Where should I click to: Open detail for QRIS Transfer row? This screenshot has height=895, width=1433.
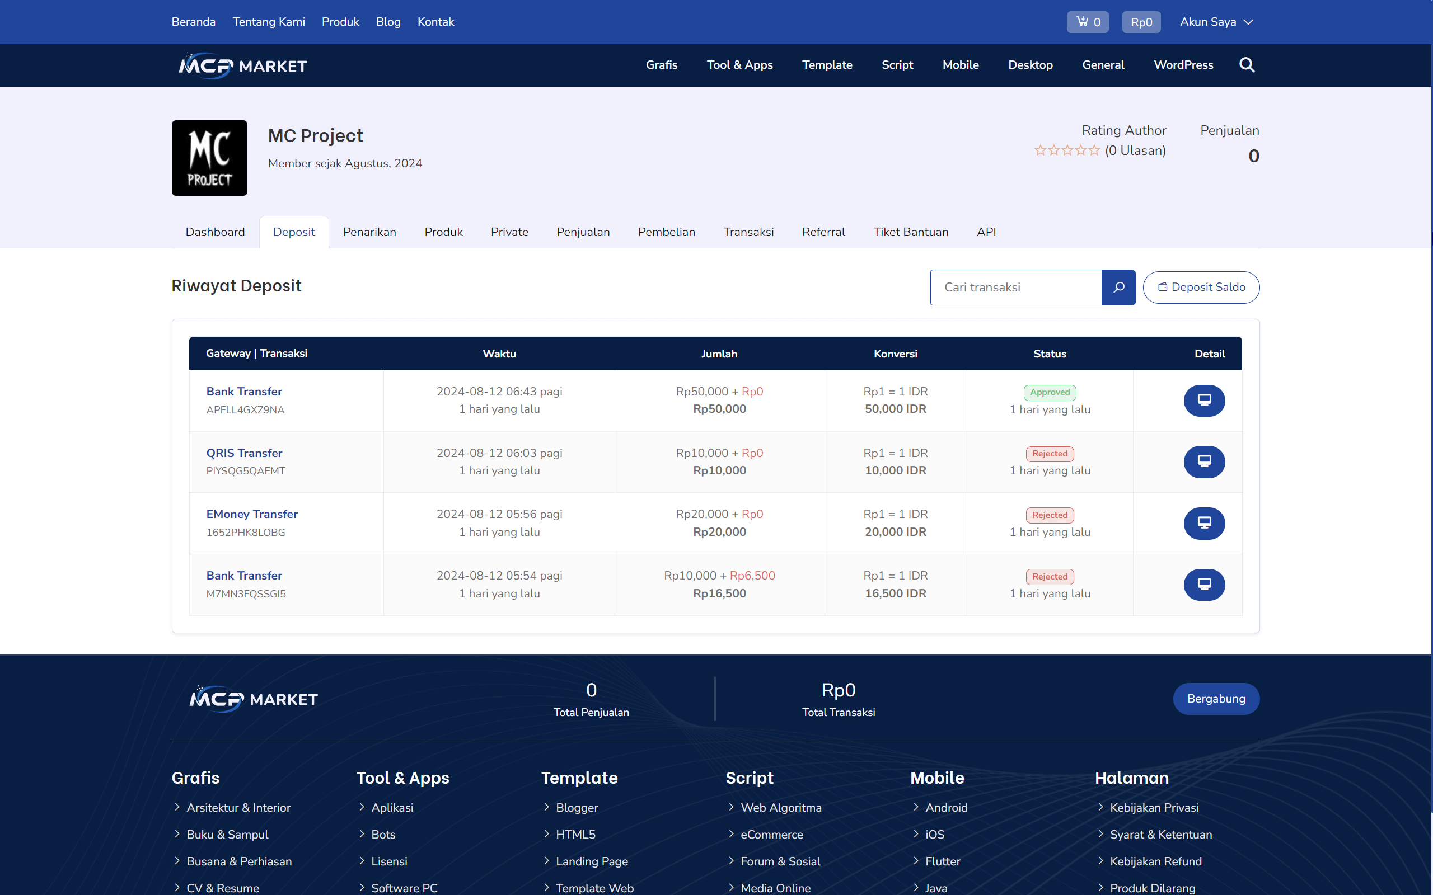pyautogui.click(x=1204, y=461)
